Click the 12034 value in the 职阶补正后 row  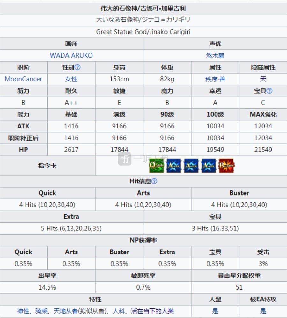tap(263, 138)
